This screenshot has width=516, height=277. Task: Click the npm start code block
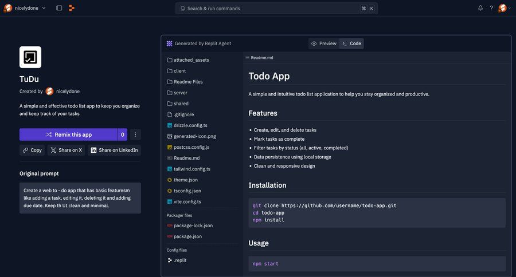377,263
